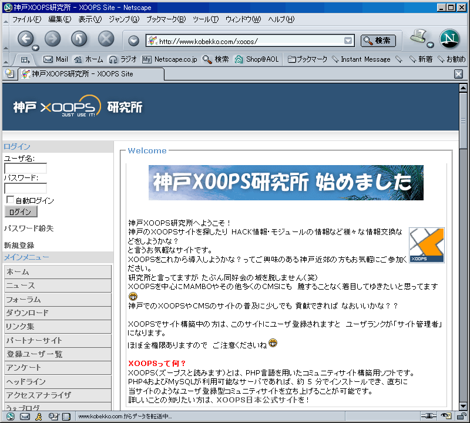Toggle the 自動ログイン checkbox
470x423 pixels.
pyautogui.click(x=10, y=200)
